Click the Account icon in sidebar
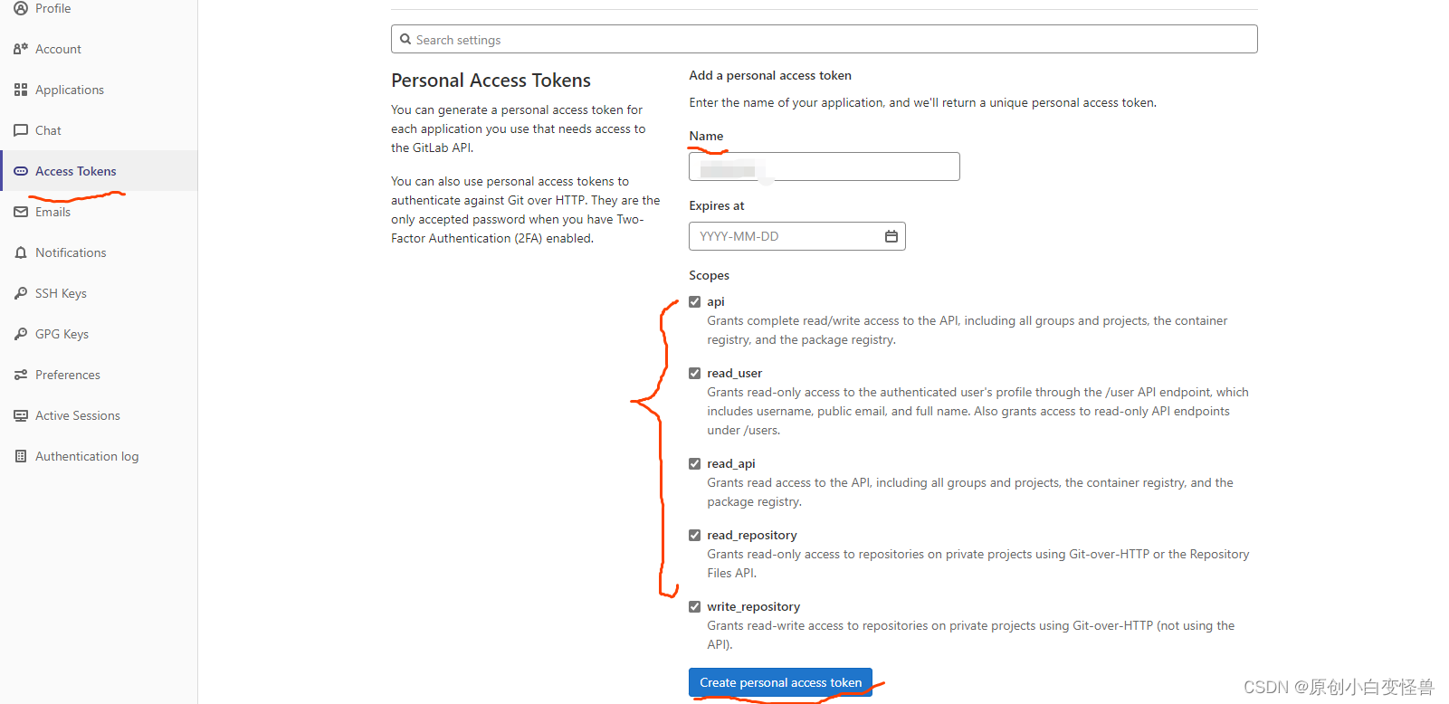 (21, 49)
